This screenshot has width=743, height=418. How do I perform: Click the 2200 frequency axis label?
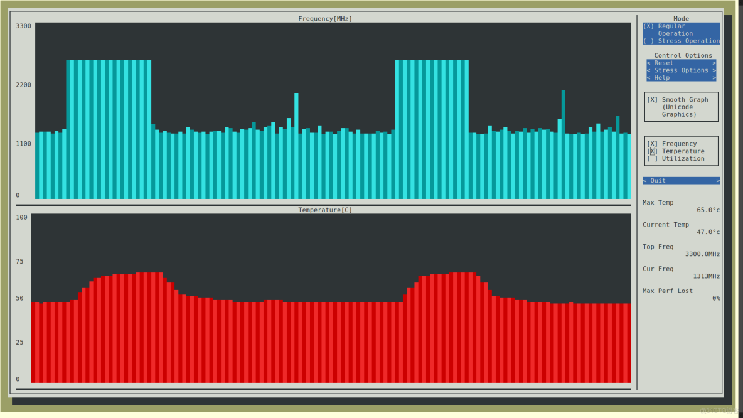pyautogui.click(x=23, y=85)
